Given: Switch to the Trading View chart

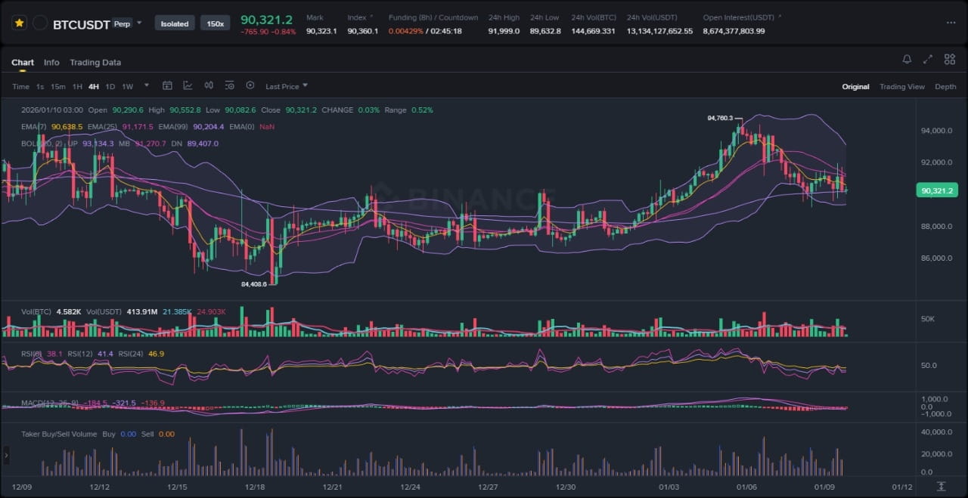Looking at the screenshot, I should [901, 87].
